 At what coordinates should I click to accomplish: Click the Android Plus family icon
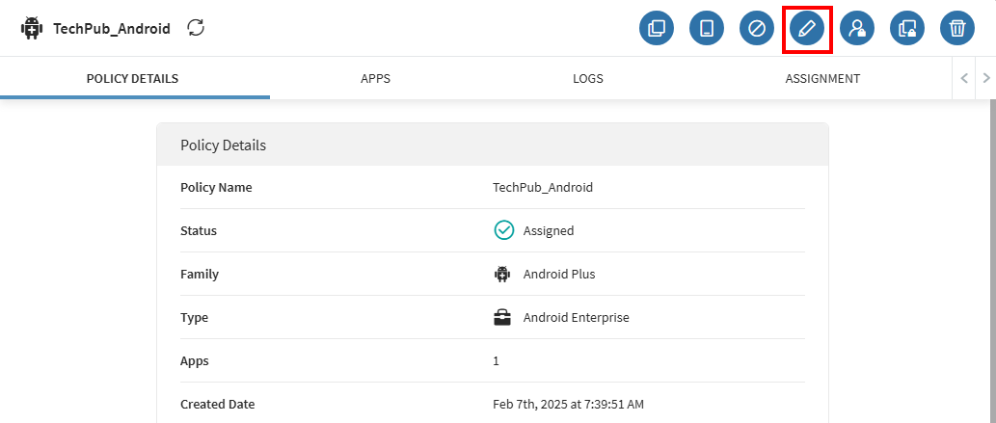pyautogui.click(x=502, y=274)
